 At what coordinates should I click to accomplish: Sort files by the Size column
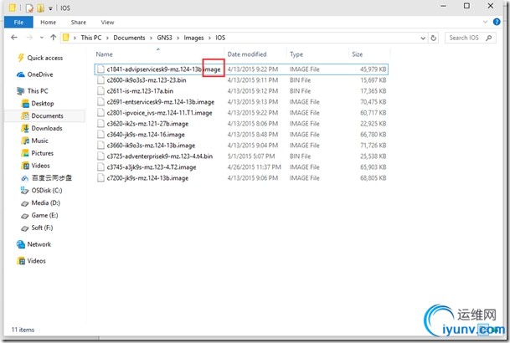[357, 54]
